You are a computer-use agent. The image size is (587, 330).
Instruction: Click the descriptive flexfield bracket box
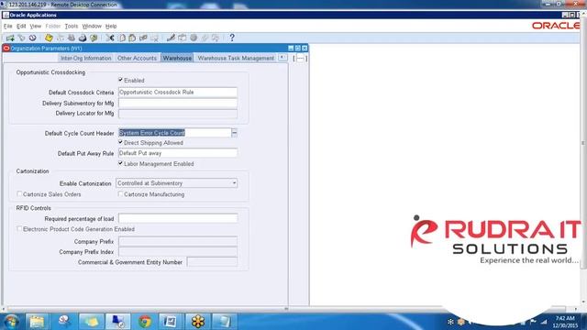(x=300, y=59)
